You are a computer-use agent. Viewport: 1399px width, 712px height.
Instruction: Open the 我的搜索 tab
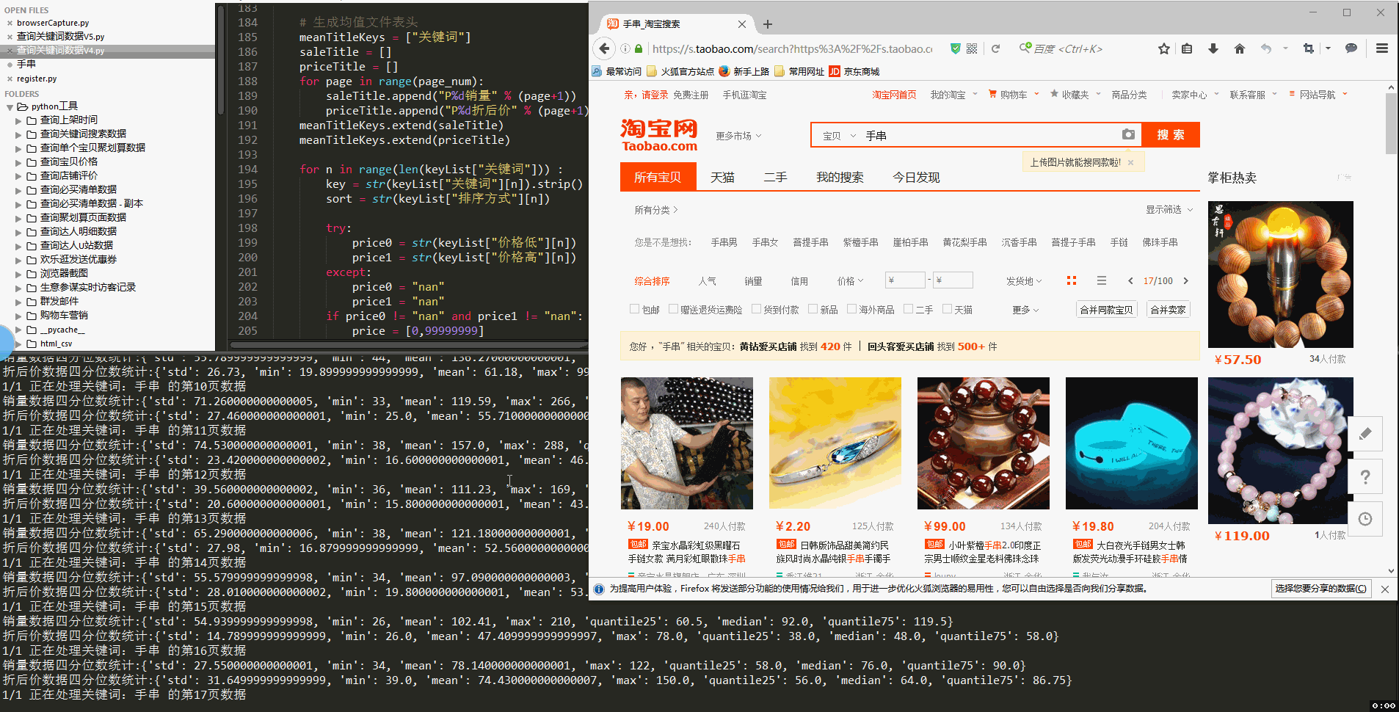point(840,178)
